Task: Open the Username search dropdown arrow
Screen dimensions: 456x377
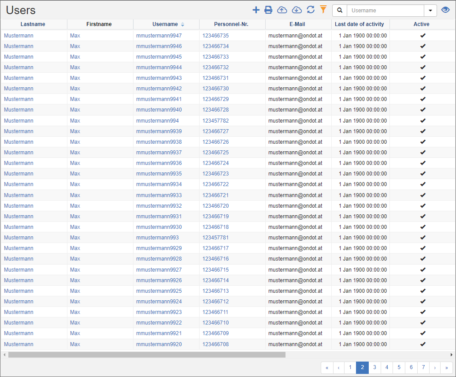Action: pos(430,10)
